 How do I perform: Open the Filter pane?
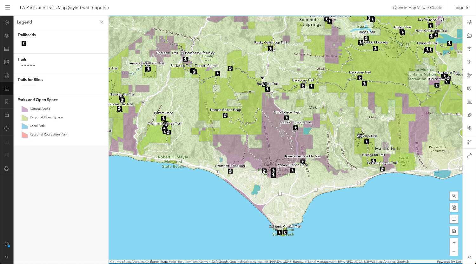(469, 49)
